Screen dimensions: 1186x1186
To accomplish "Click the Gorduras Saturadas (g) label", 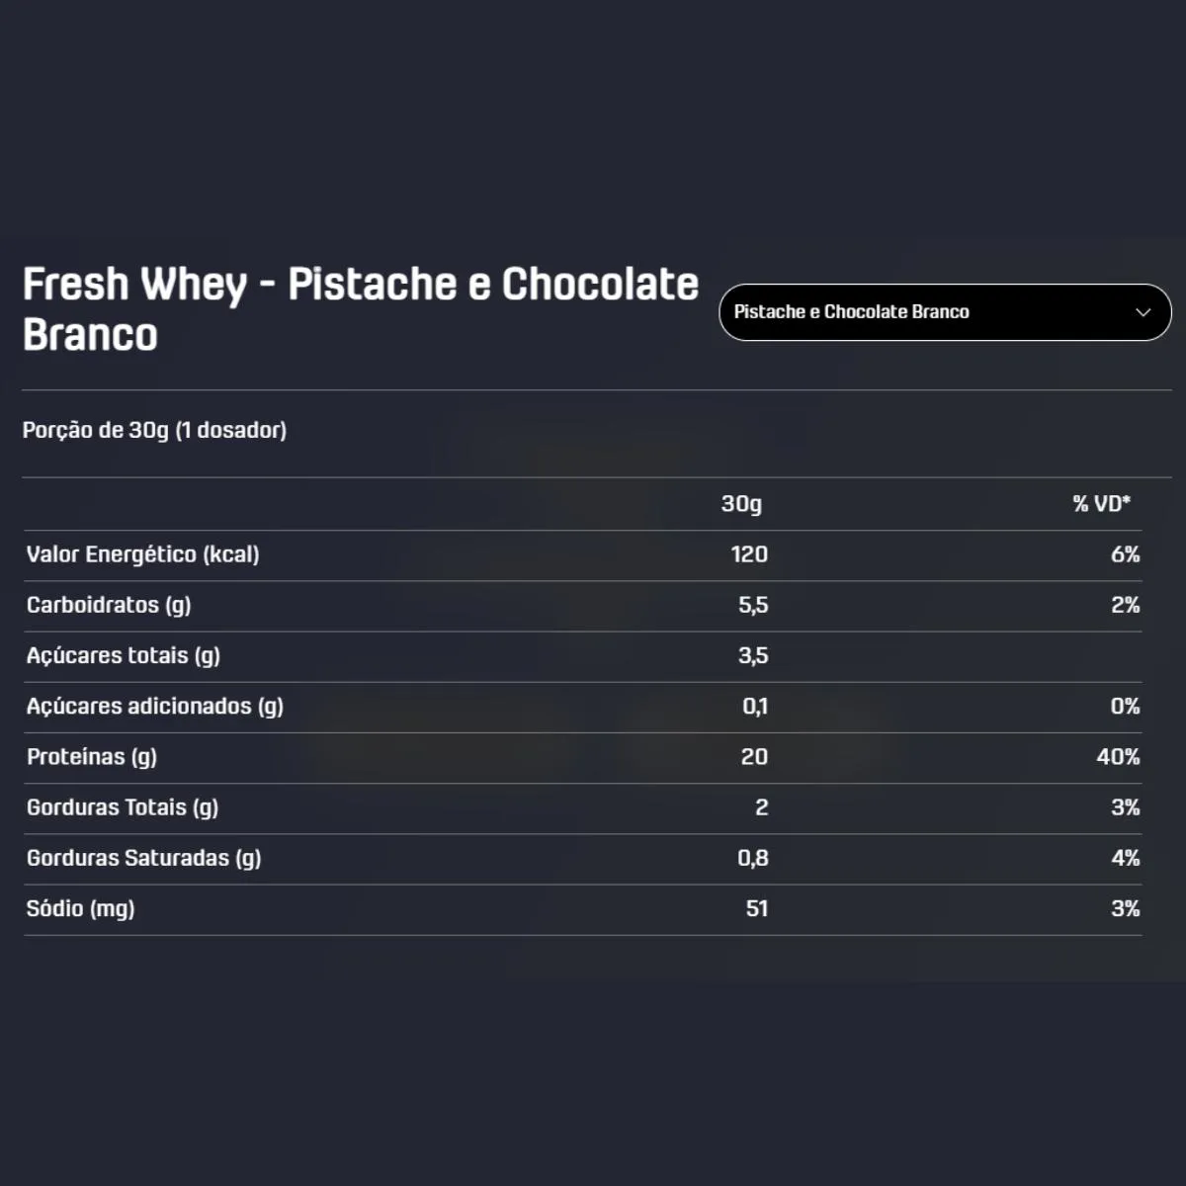I will tap(144, 858).
